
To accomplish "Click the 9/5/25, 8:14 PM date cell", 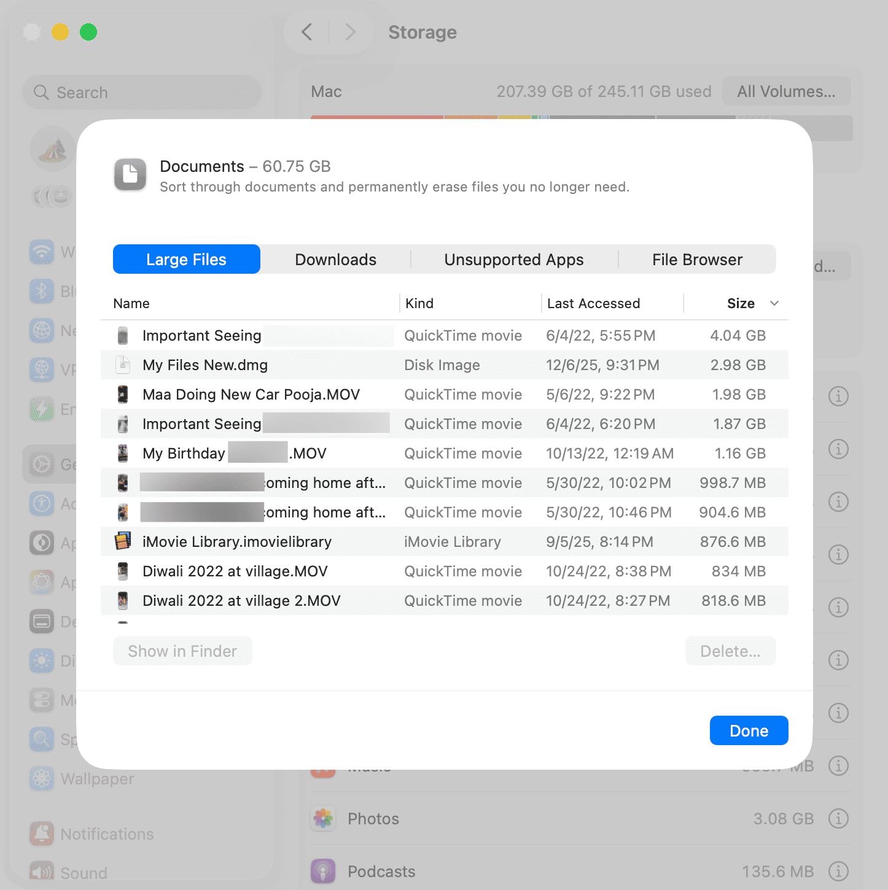I will tap(600, 542).
